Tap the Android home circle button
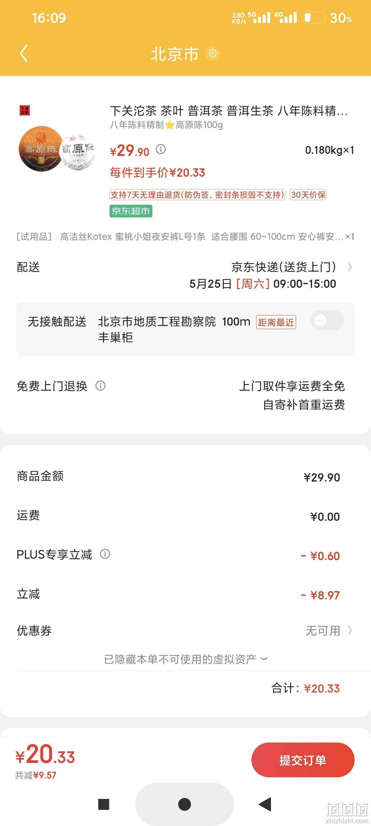Image resolution: width=371 pixels, height=826 pixels. pyautogui.click(x=184, y=804)
